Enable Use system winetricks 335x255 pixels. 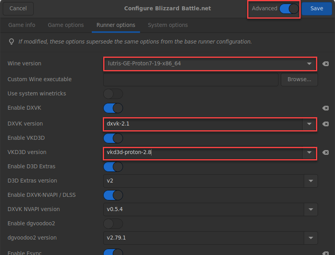[x=113, y=94]
